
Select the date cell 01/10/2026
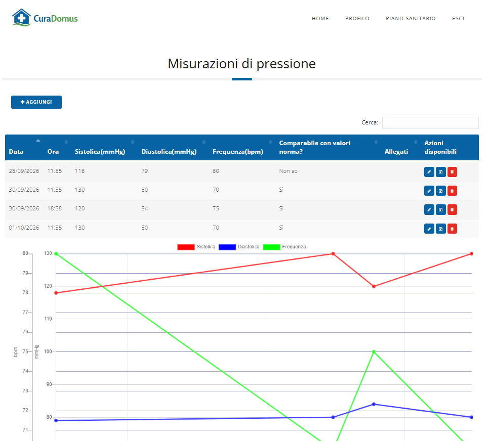(x=24, y=228)
